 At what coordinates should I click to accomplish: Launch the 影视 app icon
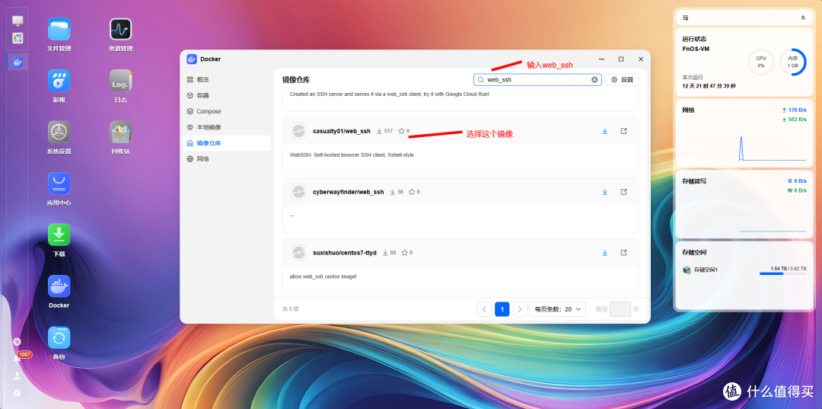click(x=59, y=81)
